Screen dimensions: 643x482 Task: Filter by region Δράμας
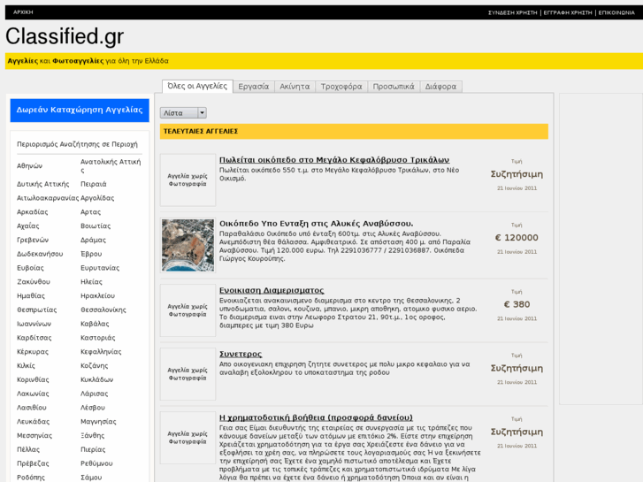click(x=93, y=240)
